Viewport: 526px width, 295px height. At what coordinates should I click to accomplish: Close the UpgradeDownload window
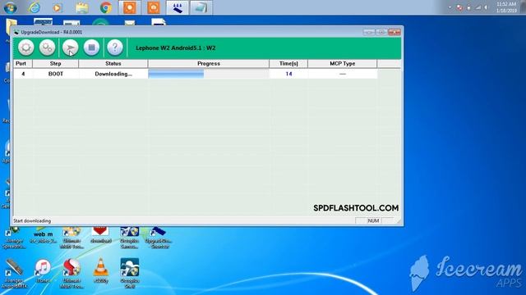(x=394, y=32)
